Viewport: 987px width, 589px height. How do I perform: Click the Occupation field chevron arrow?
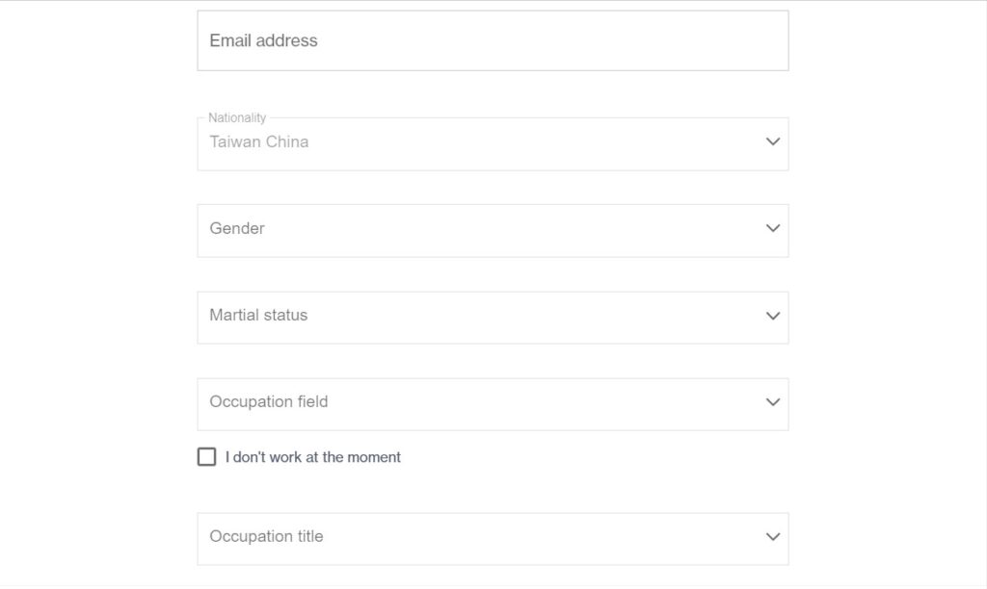pyautogui.click(x=772, y=402)
